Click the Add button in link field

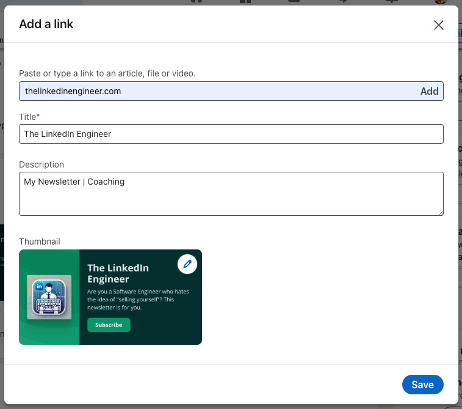pos(429,91)
